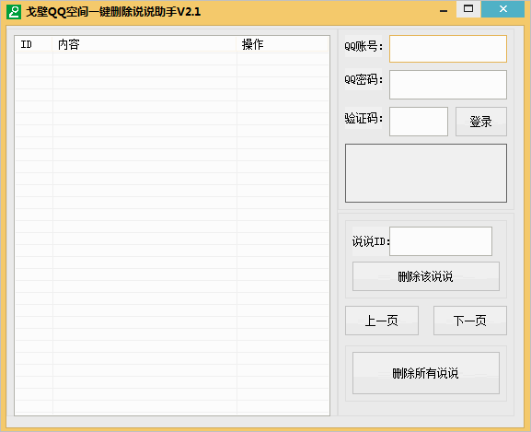Click the green app icon in title bar
The height and width of the screenshot is (432, 531).
[14, 12]
